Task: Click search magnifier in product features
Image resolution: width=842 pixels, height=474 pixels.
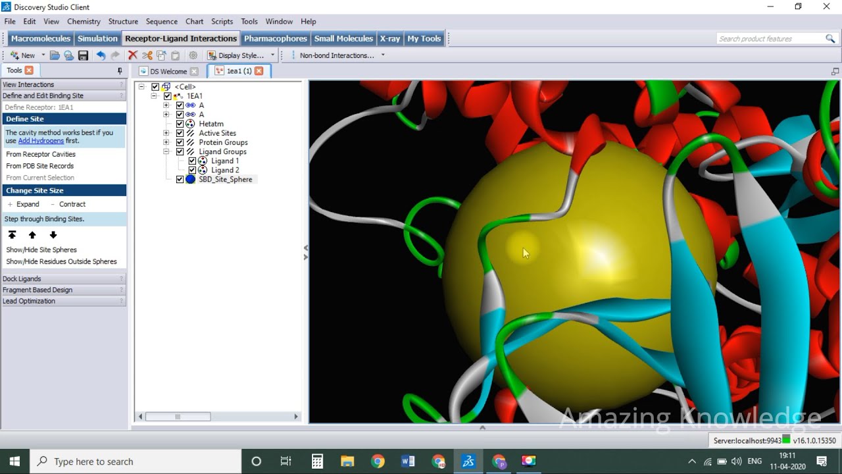Action: 830,39
